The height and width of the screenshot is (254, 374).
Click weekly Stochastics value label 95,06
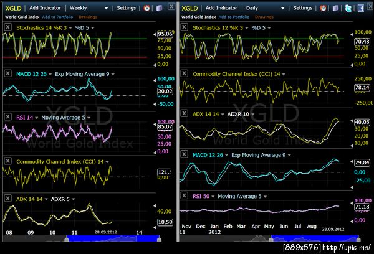pos(165,34)
